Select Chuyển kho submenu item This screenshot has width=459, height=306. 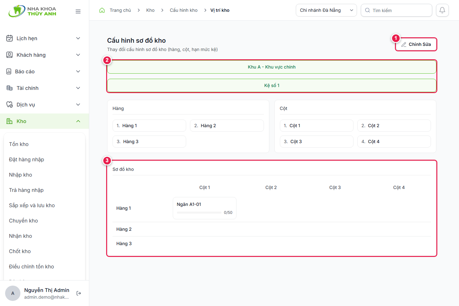tap(23, 221)
